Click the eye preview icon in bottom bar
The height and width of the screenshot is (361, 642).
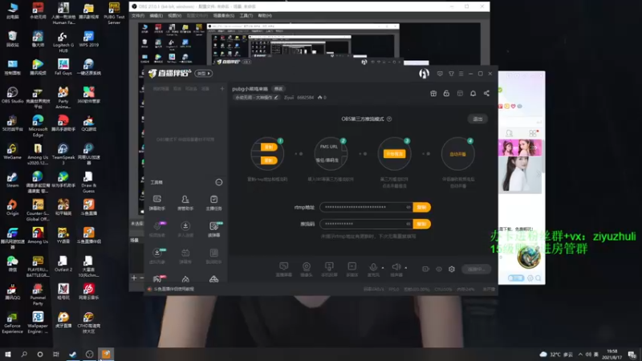pyautogui.click(x=439, y=269)
